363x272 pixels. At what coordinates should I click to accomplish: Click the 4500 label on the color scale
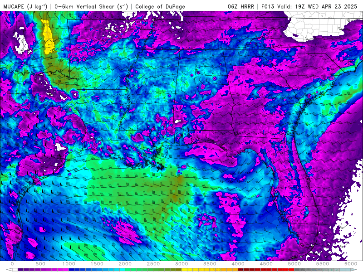click(266, 264)
